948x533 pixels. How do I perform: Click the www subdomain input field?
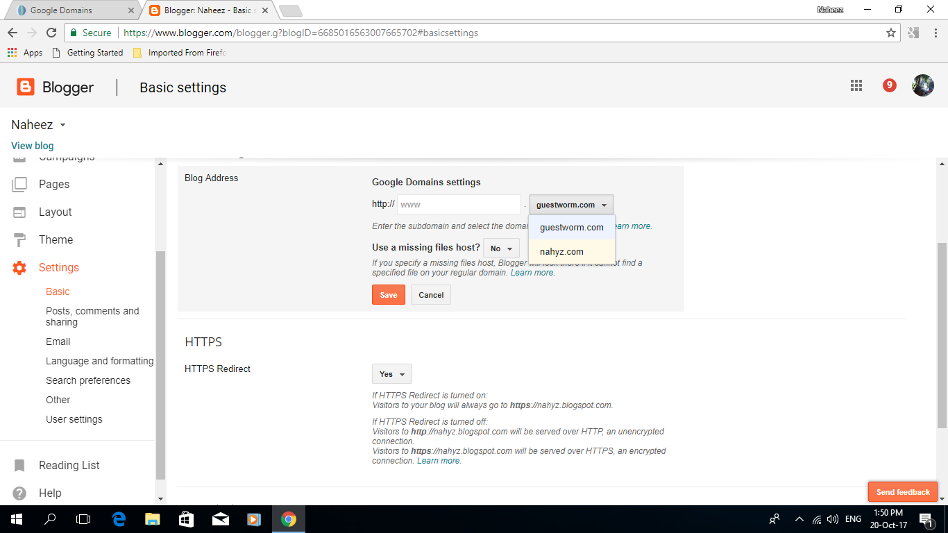tap(459, 205)
